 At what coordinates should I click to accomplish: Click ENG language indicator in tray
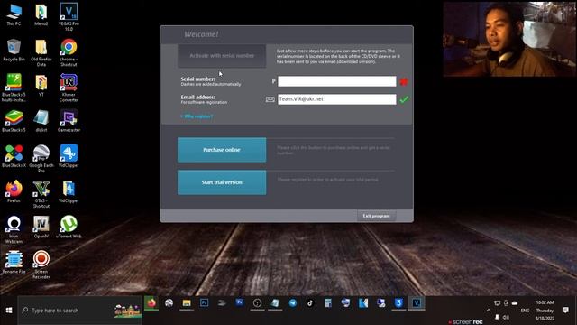(525, 311)
